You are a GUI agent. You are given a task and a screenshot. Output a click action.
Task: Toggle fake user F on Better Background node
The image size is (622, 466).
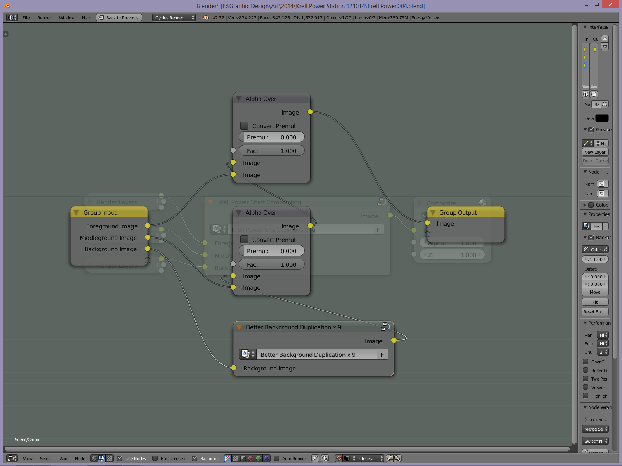[x=382, y=354]
